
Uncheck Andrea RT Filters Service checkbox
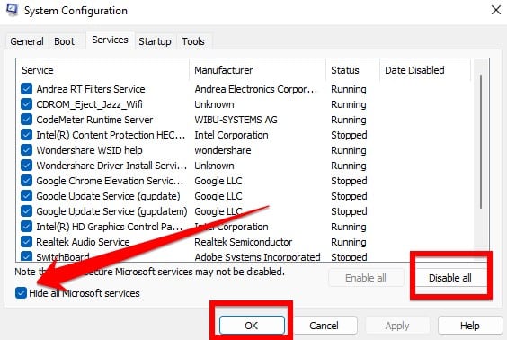coord(26,89)
